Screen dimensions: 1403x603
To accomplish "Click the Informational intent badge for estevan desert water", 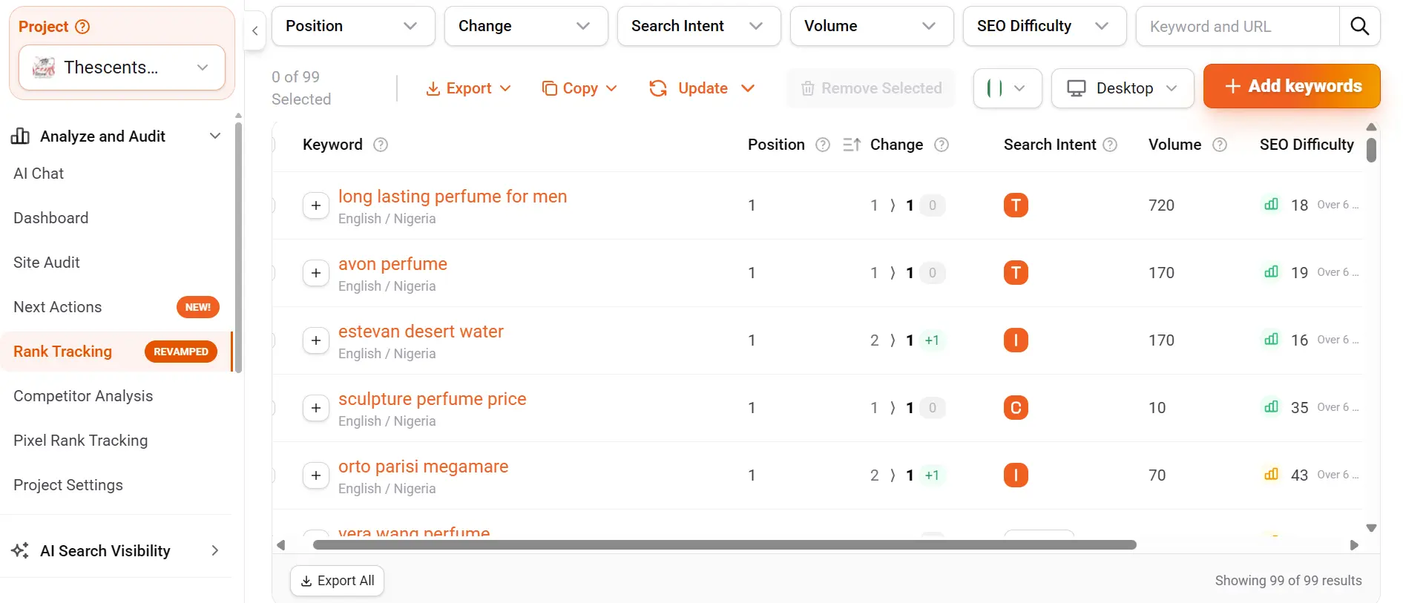I will coord(1016,340).
